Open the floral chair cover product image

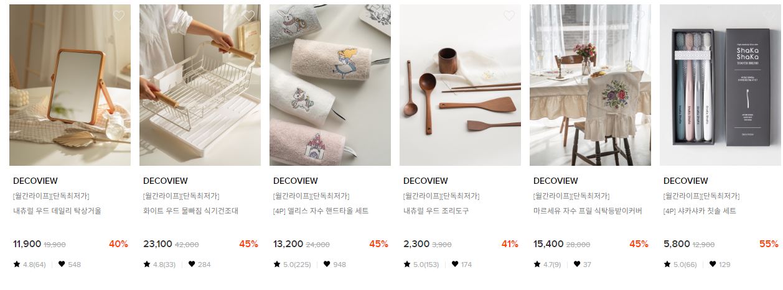pyautogui.click(x=590, y=85)
